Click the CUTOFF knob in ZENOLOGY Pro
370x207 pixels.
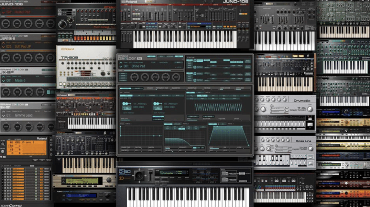(134, 77)
